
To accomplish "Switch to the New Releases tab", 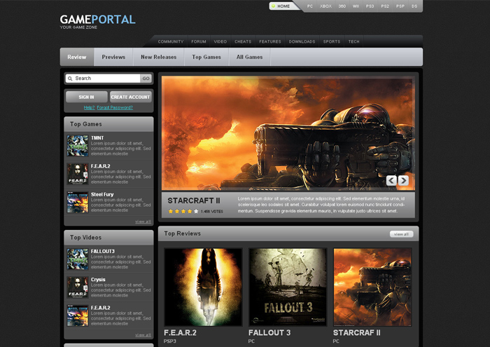I will point(159,57).
